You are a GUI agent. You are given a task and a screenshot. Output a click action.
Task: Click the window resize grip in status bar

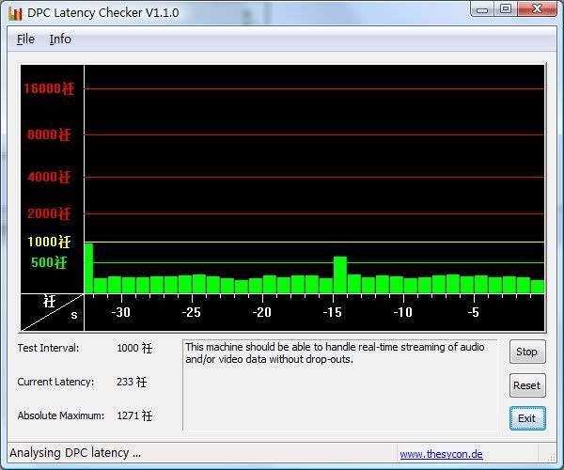click(551, 456)
